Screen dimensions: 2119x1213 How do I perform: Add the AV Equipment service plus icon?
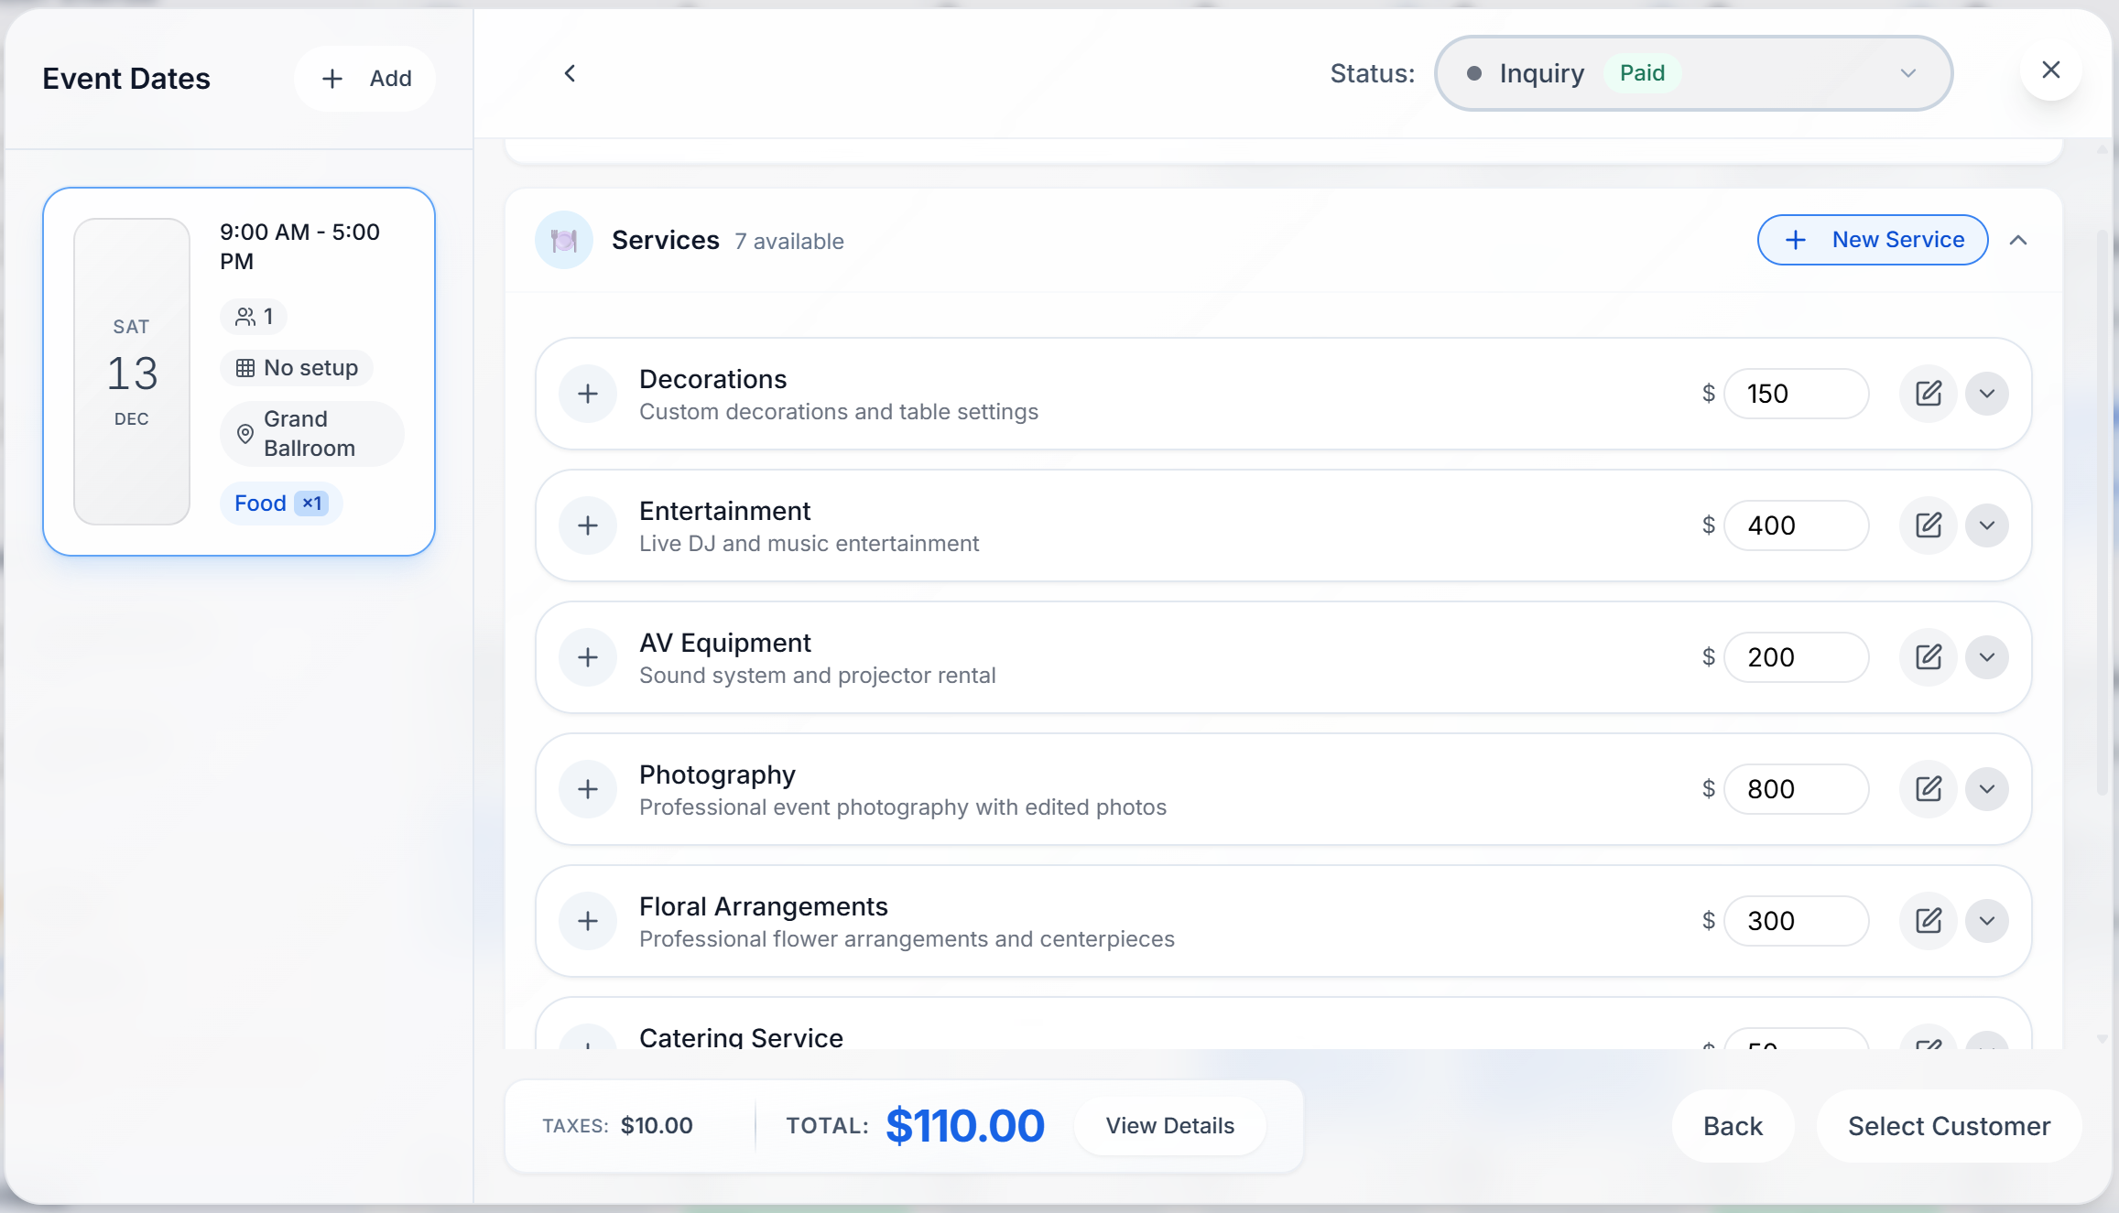[x=588, y=657]
